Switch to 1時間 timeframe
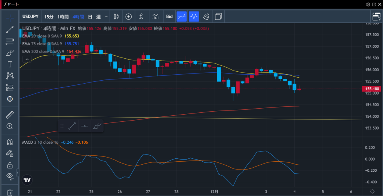The image size is (383, 196). 63,16
